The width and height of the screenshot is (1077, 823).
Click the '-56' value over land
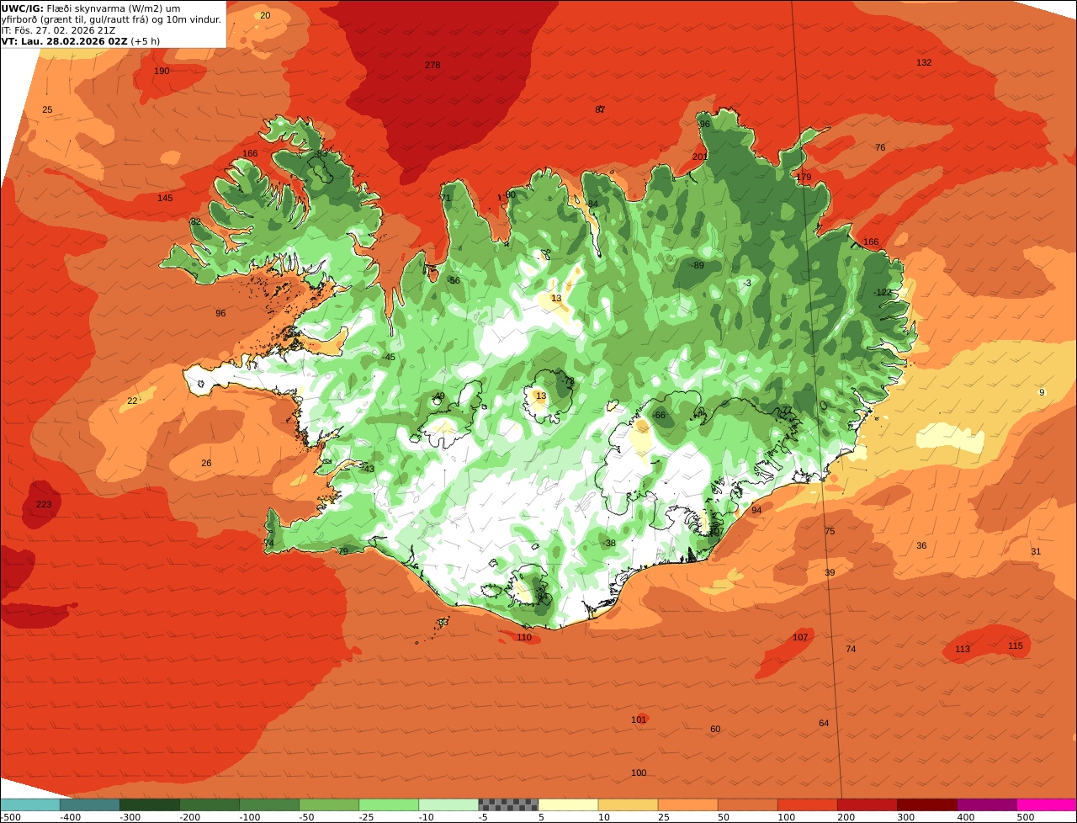pyautogui.click(x=454, y=280)
